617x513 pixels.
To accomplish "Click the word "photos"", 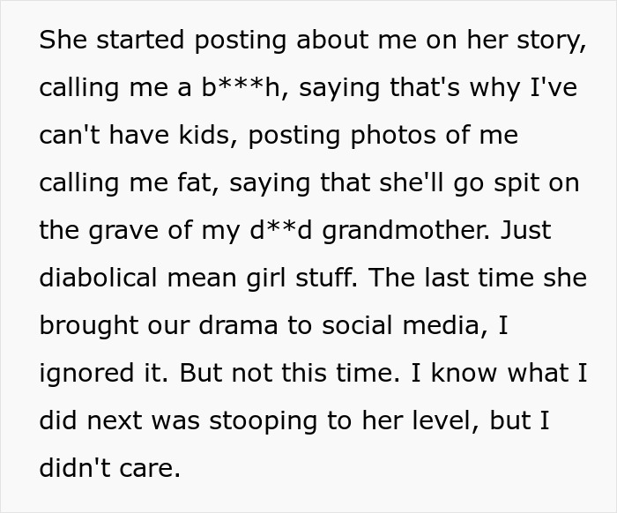I will [x=393, y=136].
